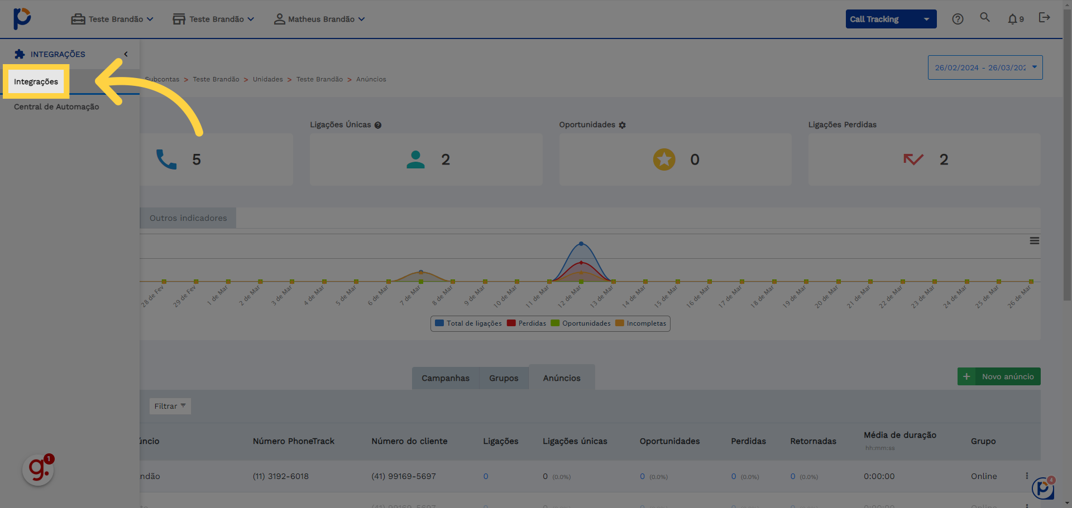Select the Anúncios tab
1072x508 pixels.
point(562,378)
